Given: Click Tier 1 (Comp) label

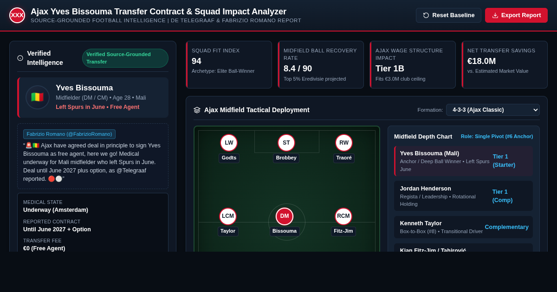Looking at the screenshot, I should (503, 196).
